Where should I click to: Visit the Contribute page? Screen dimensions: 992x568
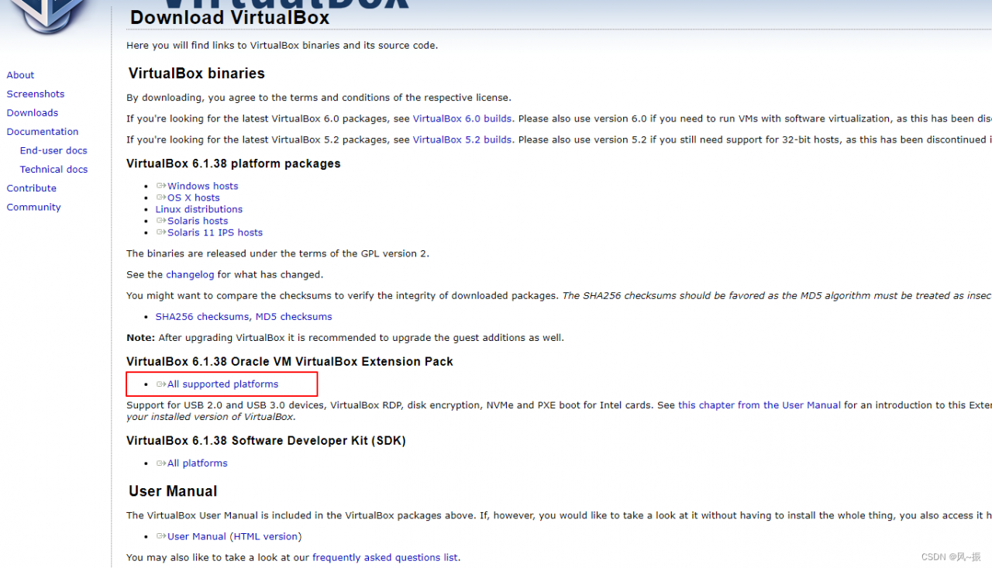pos(32,188)
